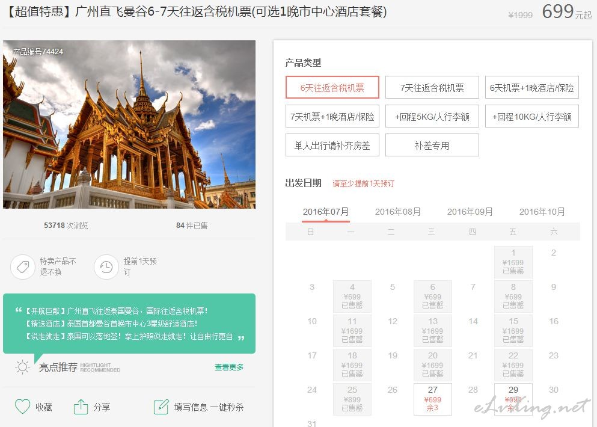Image resolution: width=597 pixels, height=427 pixels.
Task: Click the sun highlight recommendation icon
Action: [22, 367]
